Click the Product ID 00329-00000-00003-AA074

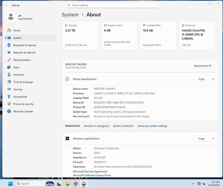tap(109, 107)
